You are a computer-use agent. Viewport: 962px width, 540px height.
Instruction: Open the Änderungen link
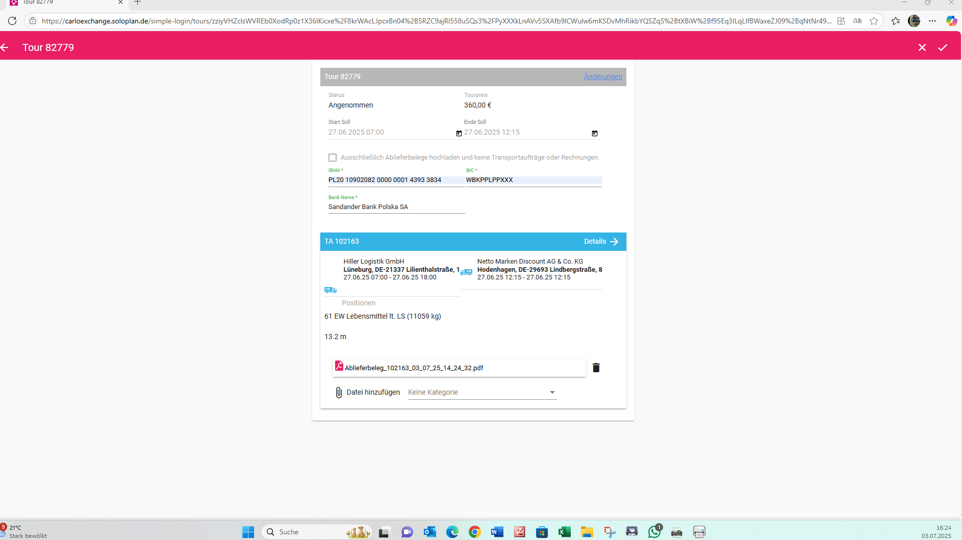pyautogui.click(x=603, y=76)
